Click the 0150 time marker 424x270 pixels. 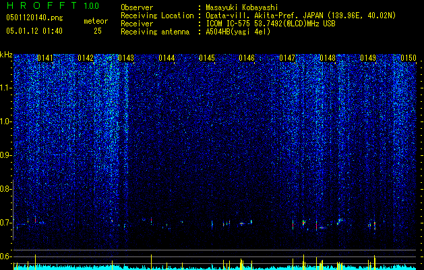pyautogui.click(x=408, y=58)
